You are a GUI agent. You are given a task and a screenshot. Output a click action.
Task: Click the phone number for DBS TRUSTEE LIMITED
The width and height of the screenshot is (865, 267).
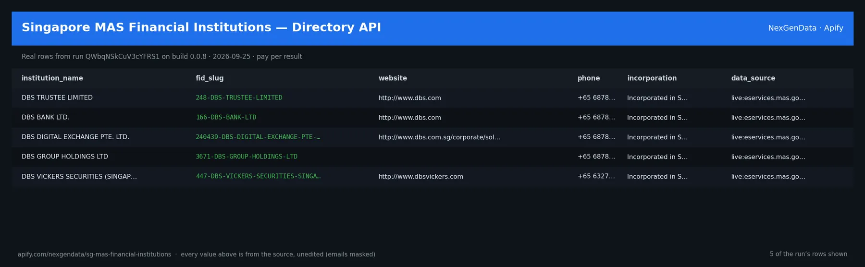pyautogui.click(x=596, y=98)
